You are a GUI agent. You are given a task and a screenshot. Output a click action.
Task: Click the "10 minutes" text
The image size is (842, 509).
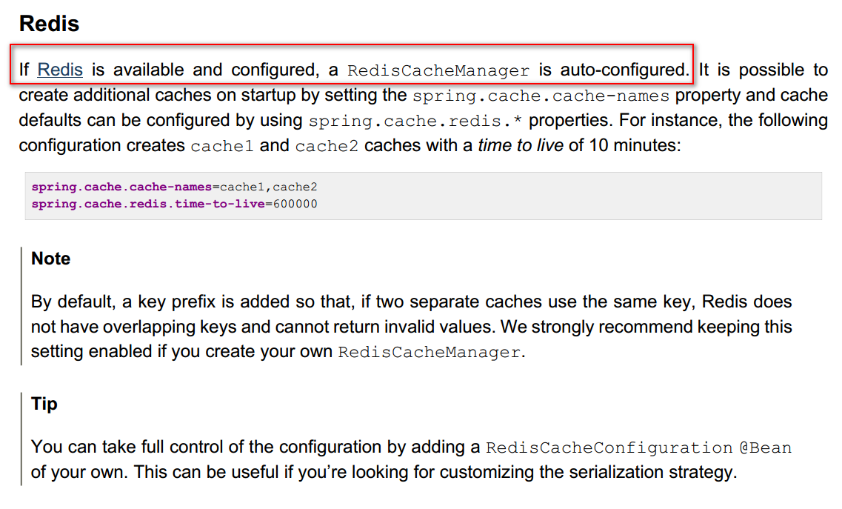[x=635, y=145]
